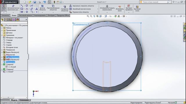Click the New document icon

pyautogui.click(x=25, y=2)
